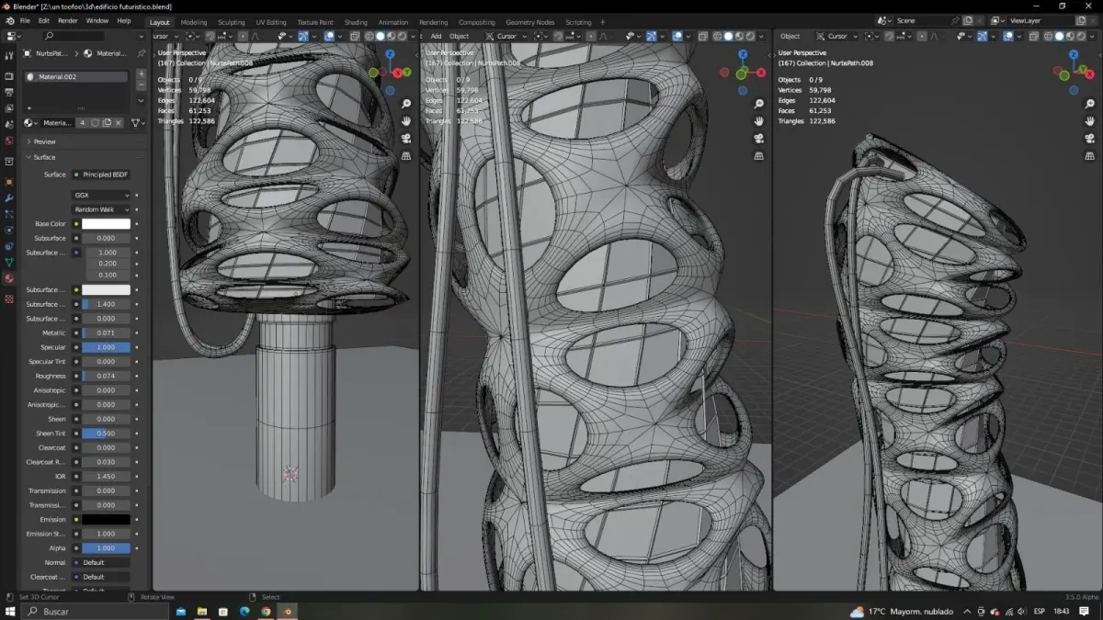Screen dimensions: 1103x620
Task: Toggle camera view gizmo in right viewport
Action: [x=1090, y=138]
